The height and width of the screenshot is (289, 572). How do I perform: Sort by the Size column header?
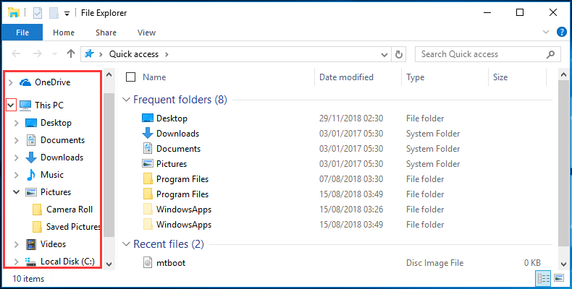[500, 77]
